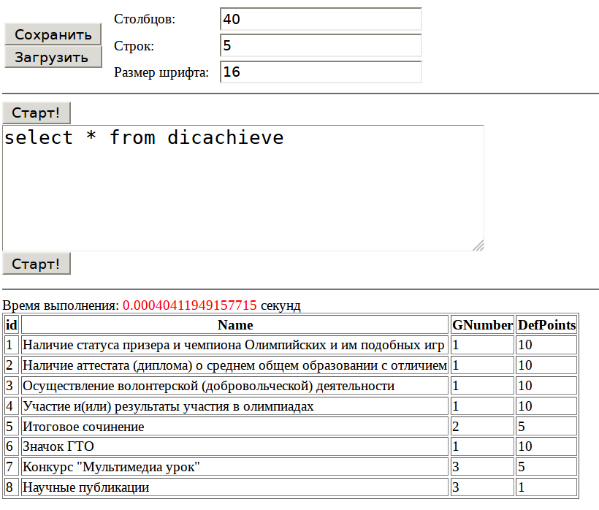599x510 pixels.
Task: Grab the textarea resize handle corner
Action: tap(478, 246)
